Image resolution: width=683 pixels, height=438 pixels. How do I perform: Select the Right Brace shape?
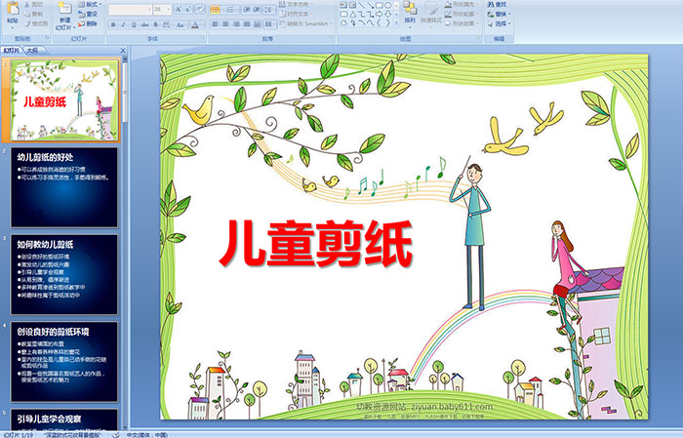click(x=387, y=23)
